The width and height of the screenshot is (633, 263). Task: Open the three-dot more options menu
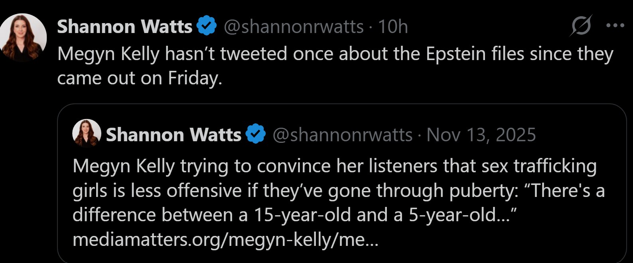615,26
